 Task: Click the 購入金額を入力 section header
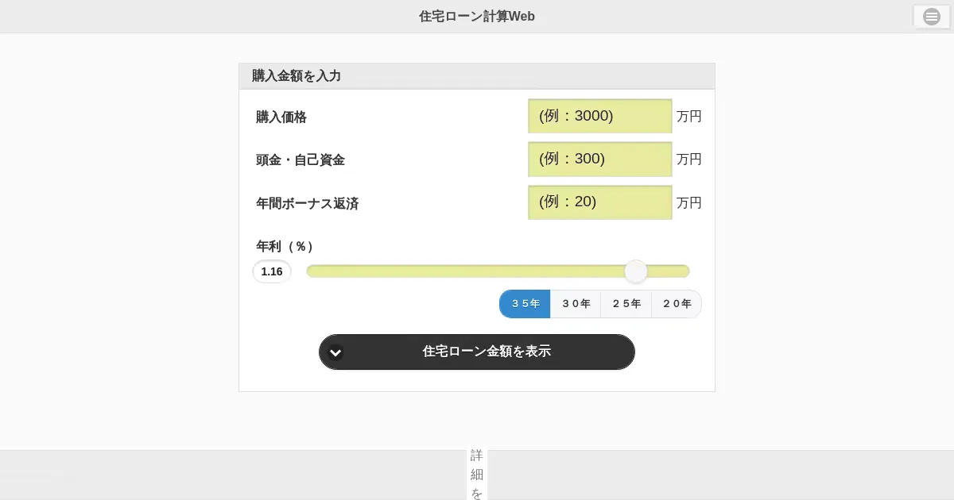[x=297, y=76]
